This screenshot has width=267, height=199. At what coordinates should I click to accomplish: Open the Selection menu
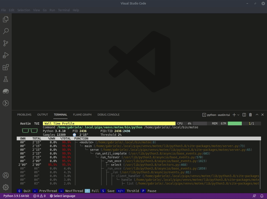24,10
